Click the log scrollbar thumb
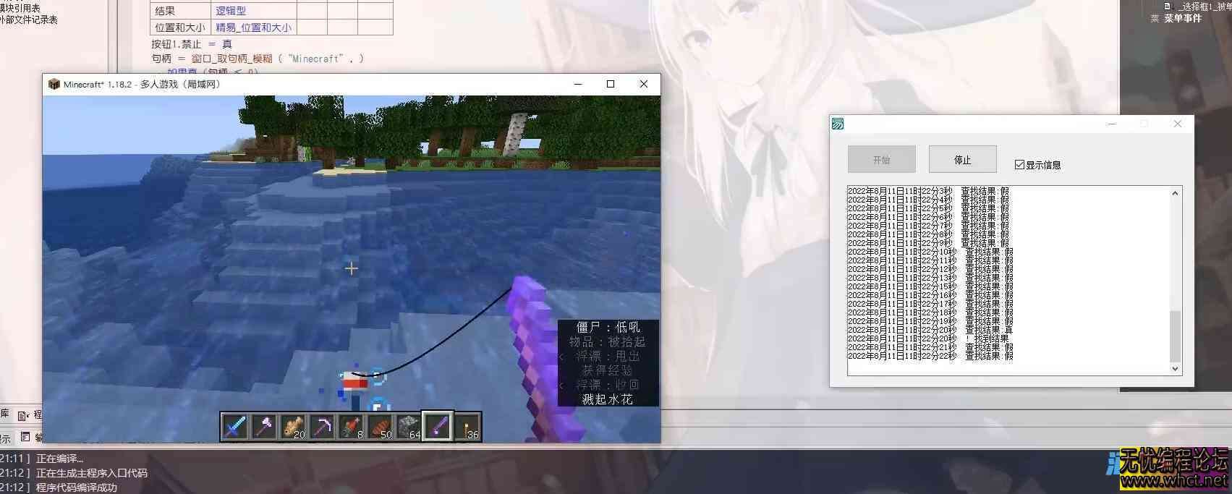 (1175, 336)
